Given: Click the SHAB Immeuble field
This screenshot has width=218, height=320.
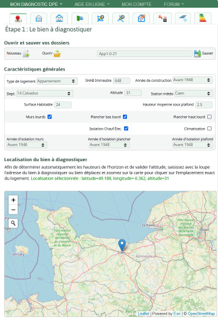Looking at the screenshot, I should 122,81.
